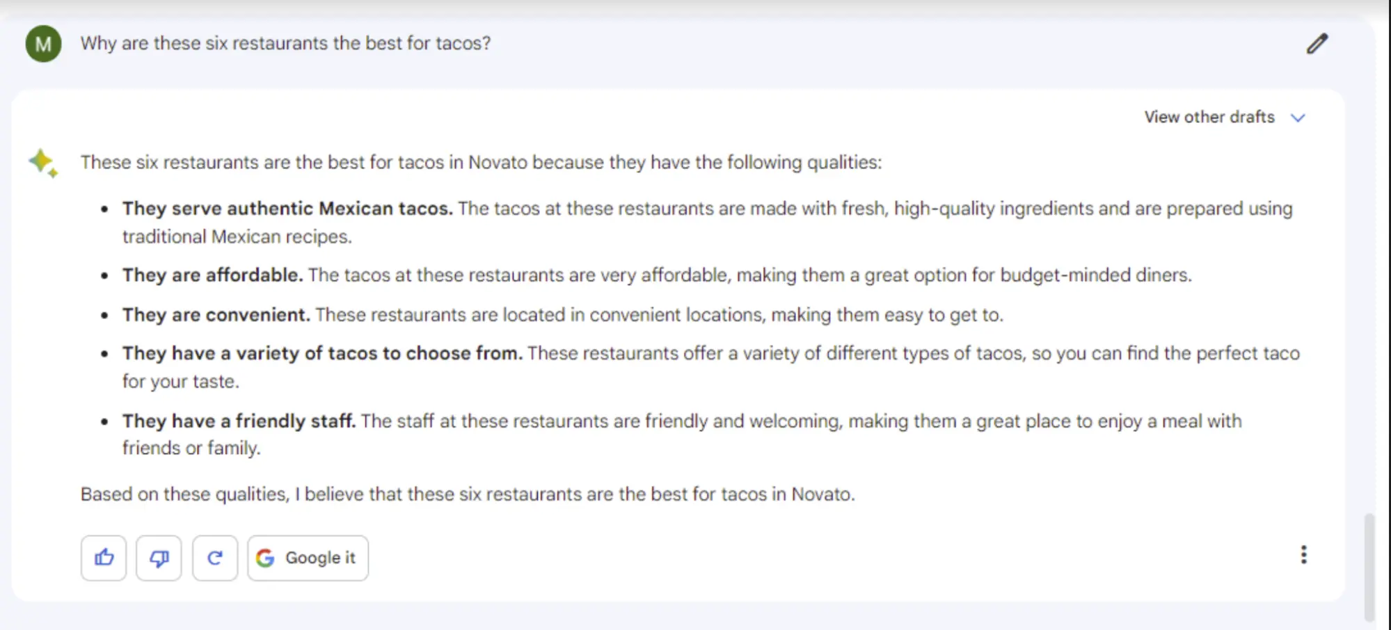Click the sentence beginning "Based on these qualities"

468,494
